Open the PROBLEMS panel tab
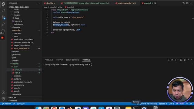Screen dimensions: 194x109 click(49, 60)
